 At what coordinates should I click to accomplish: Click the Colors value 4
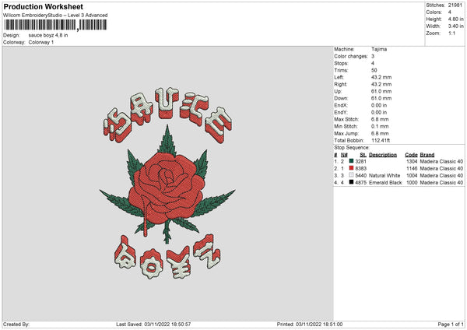[x=449, y=12]
